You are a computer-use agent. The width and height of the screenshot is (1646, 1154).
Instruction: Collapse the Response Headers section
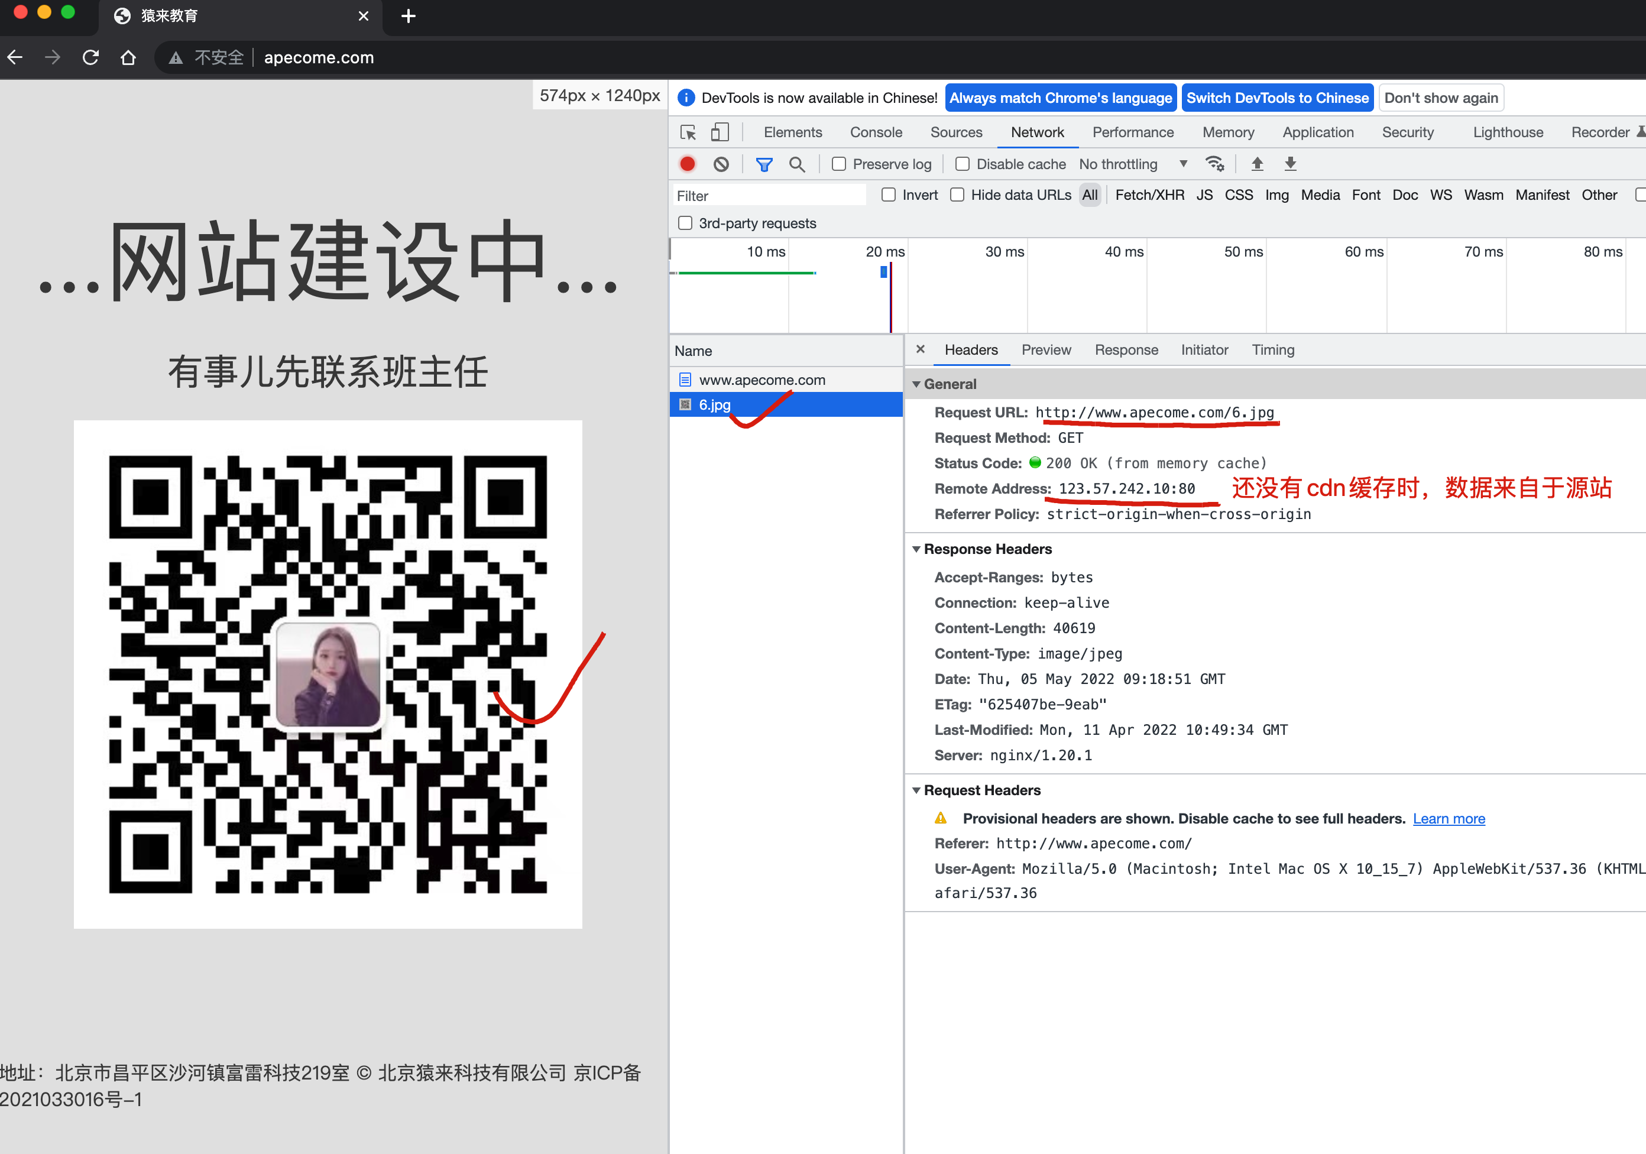(x=916, y=549)
